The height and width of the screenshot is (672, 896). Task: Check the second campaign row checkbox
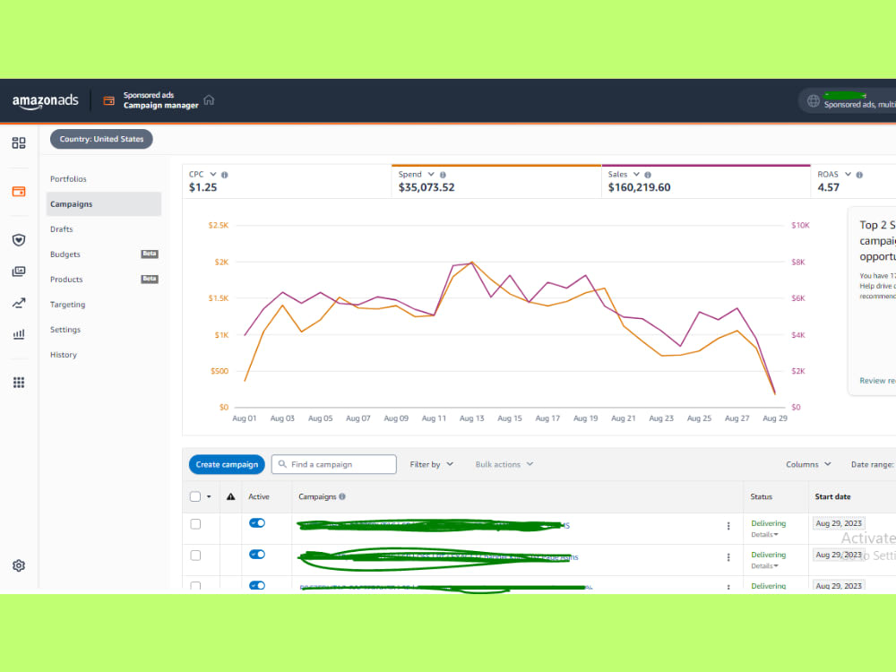[195, 556]
